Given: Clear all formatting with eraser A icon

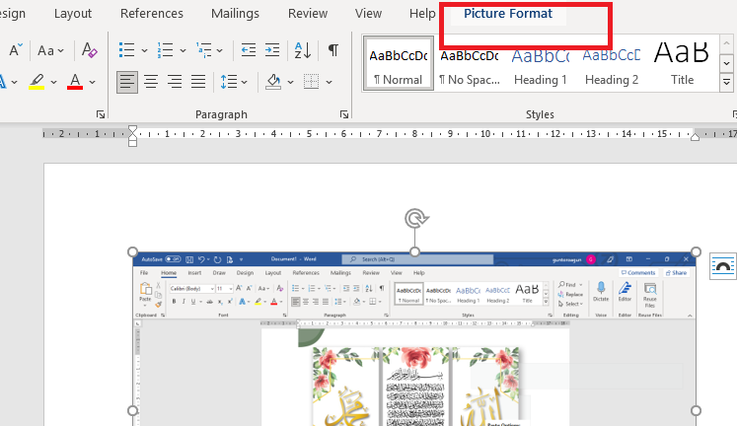Looking at the screenshot, I should (x=90, y=49).
